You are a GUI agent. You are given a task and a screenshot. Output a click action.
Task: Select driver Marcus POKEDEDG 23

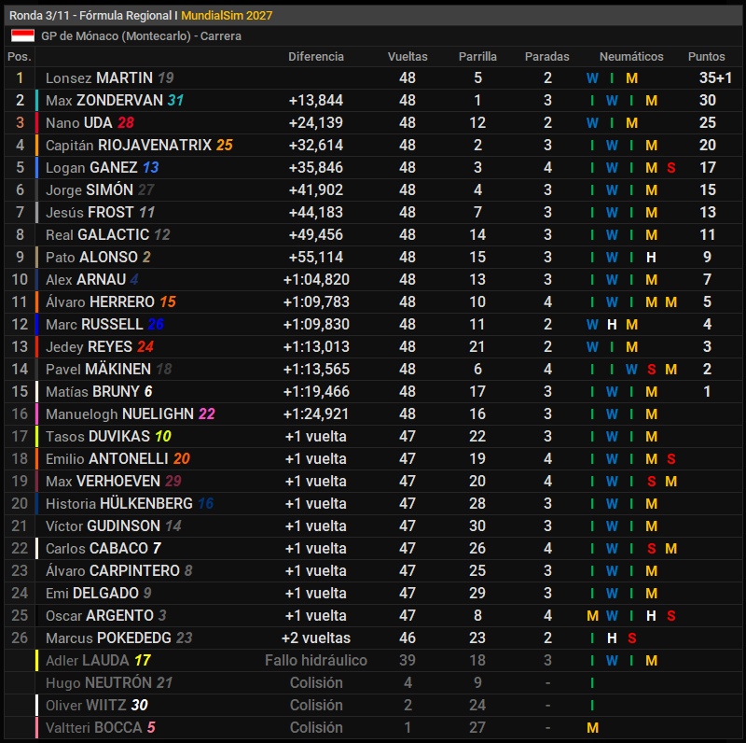(119, 638)
